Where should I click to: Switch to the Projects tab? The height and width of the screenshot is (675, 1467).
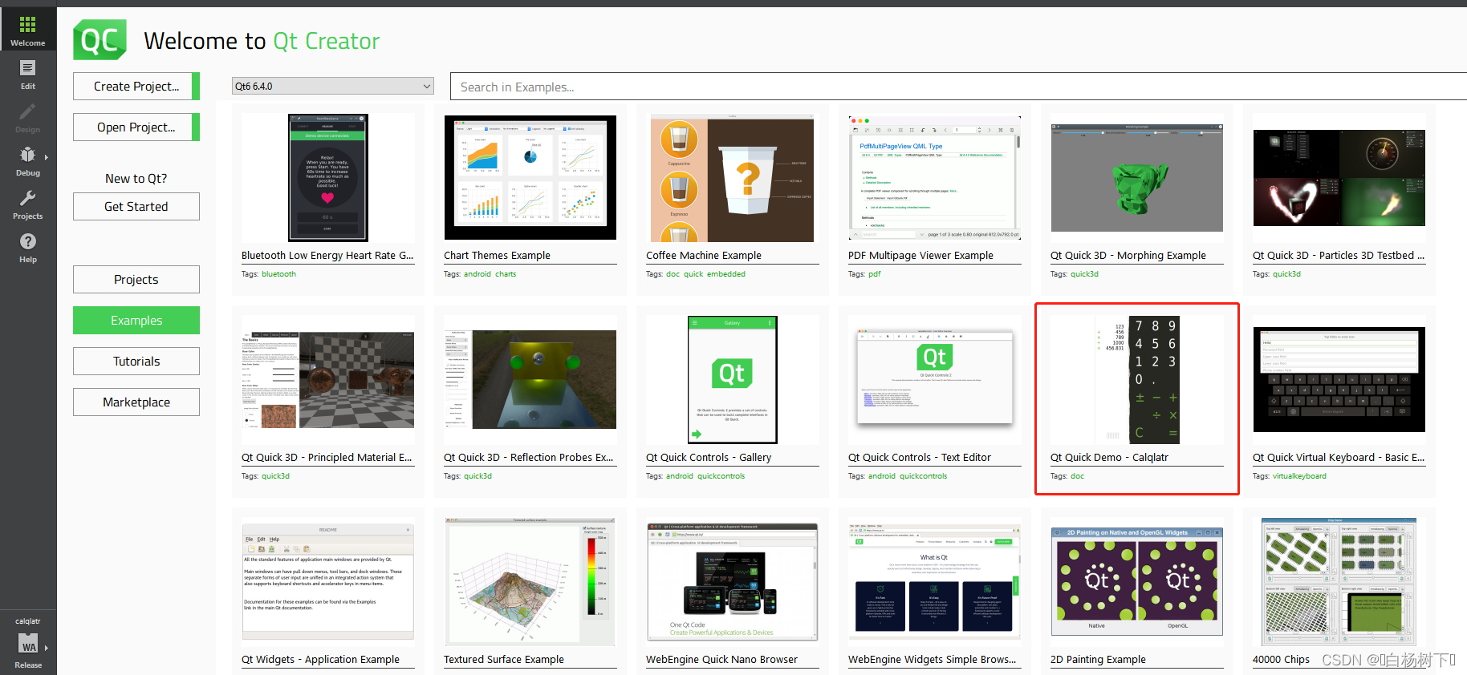coord(136,279)
